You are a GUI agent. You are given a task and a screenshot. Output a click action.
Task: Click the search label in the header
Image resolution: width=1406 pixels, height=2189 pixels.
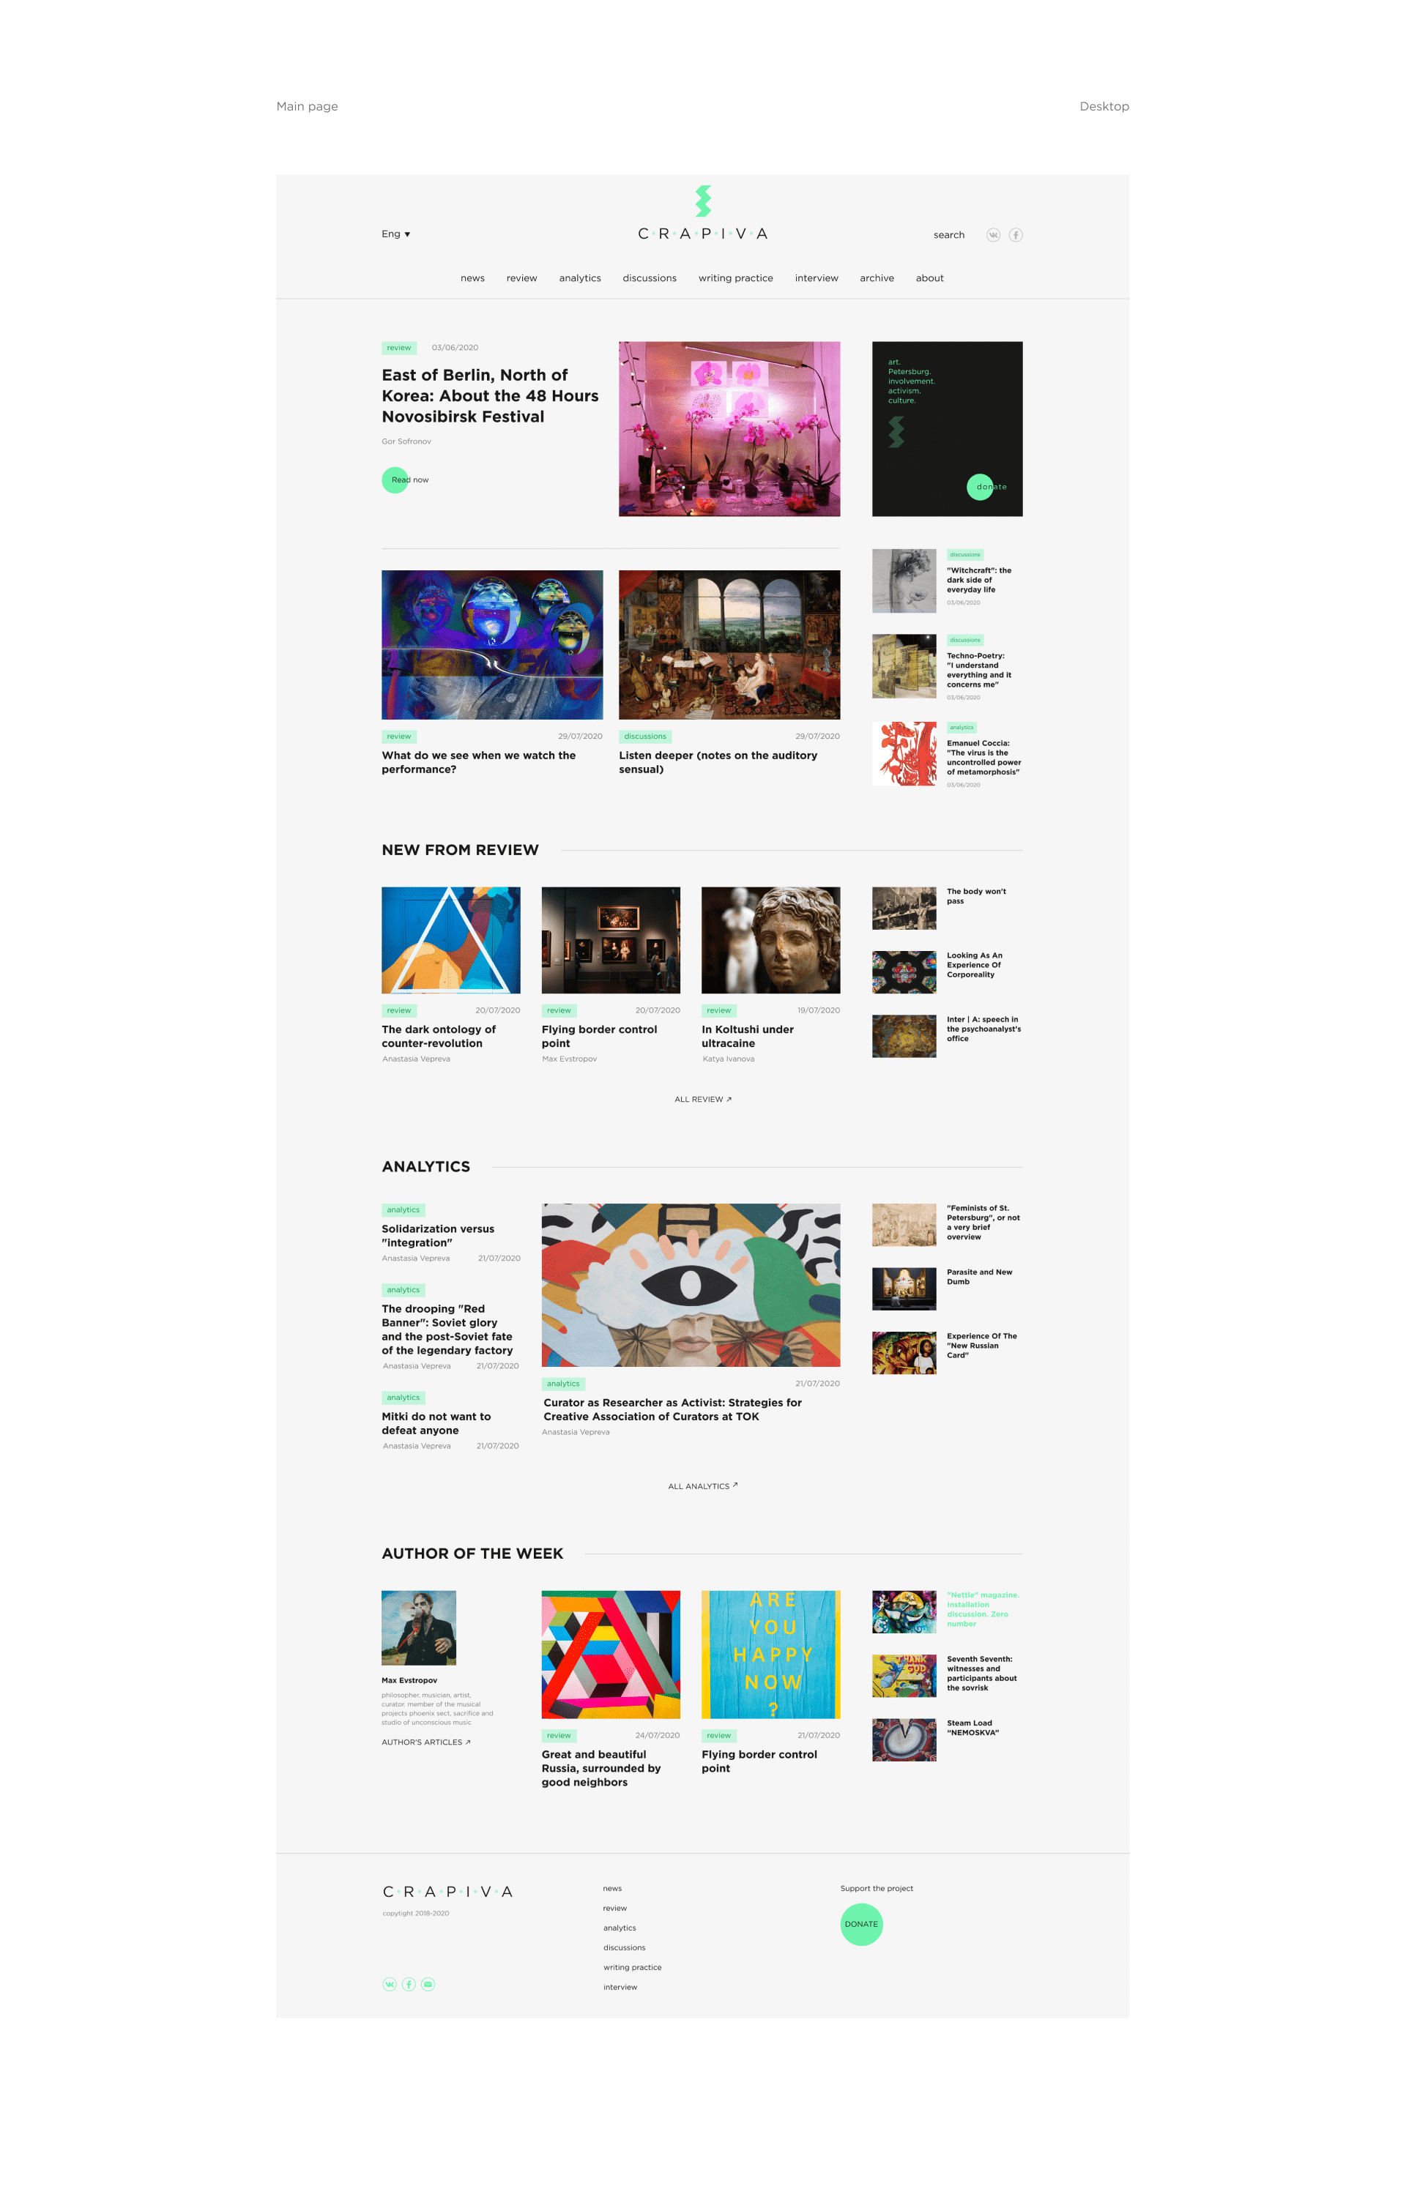[948, 234]
